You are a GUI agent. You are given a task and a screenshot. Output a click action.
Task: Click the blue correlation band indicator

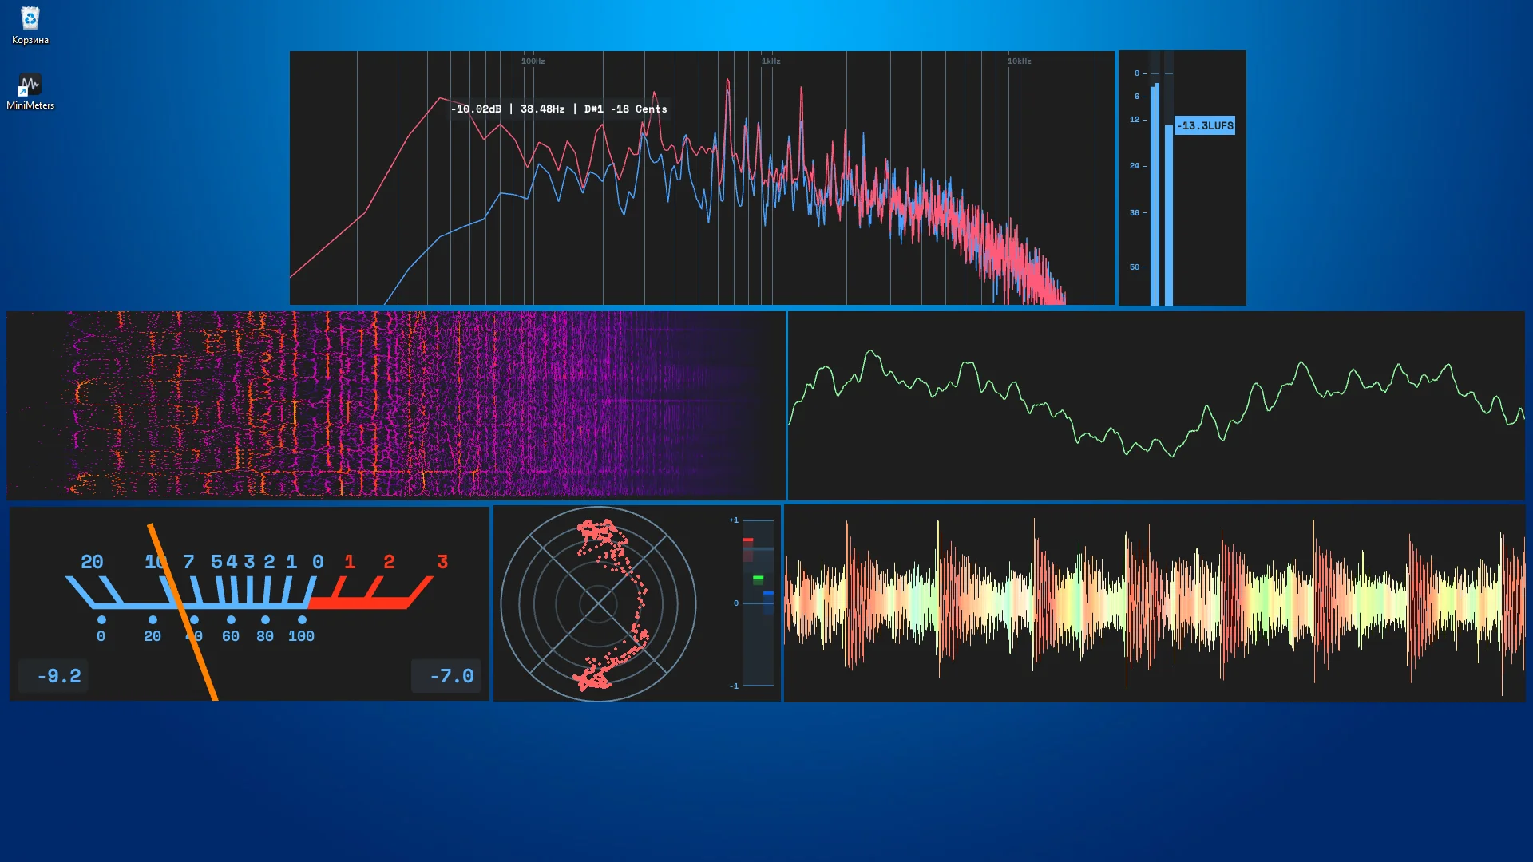[x=768, y=595]
